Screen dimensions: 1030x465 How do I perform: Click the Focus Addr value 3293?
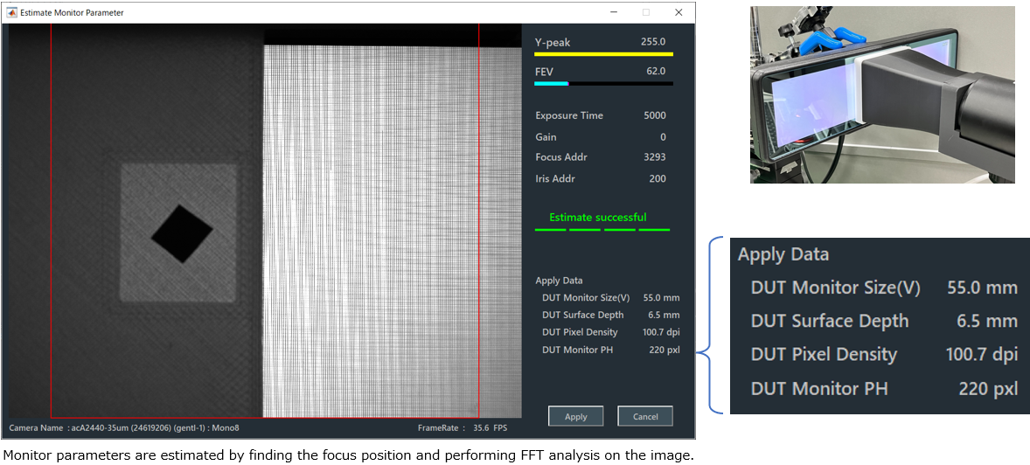click(x=654, y=157)
